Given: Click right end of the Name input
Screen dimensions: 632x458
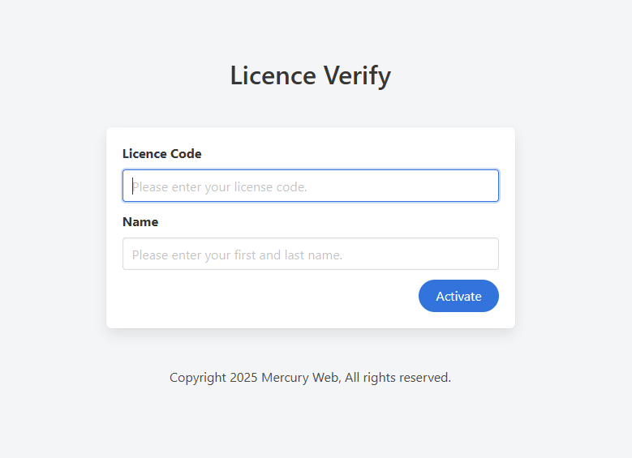Looking at the screenshot, I should point(484,254).
